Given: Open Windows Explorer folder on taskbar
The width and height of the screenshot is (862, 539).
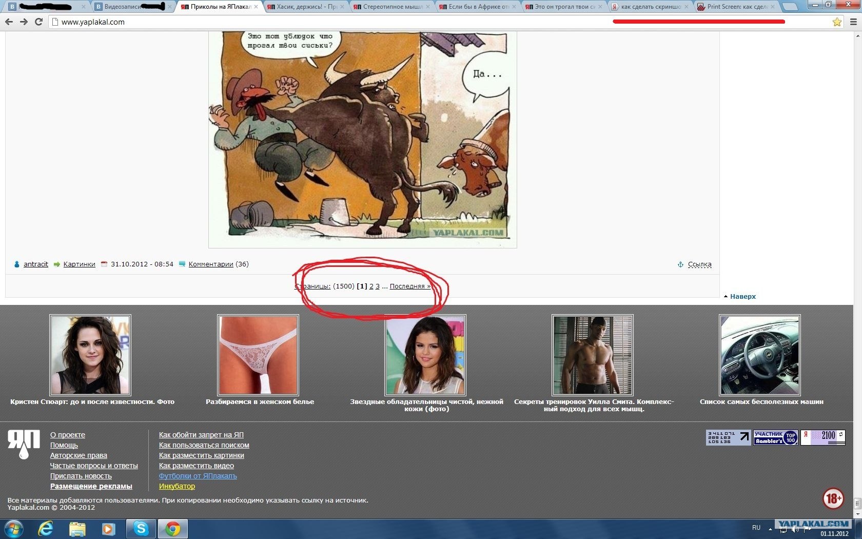Looking at the screenshot, I should pyautogui.click(x=77, y=529).
